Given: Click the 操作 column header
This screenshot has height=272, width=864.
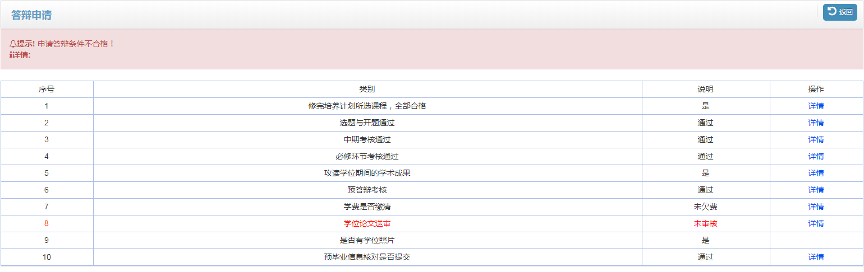Looking at the screenshot, I should pyautogui.click(x=816, y=89).
